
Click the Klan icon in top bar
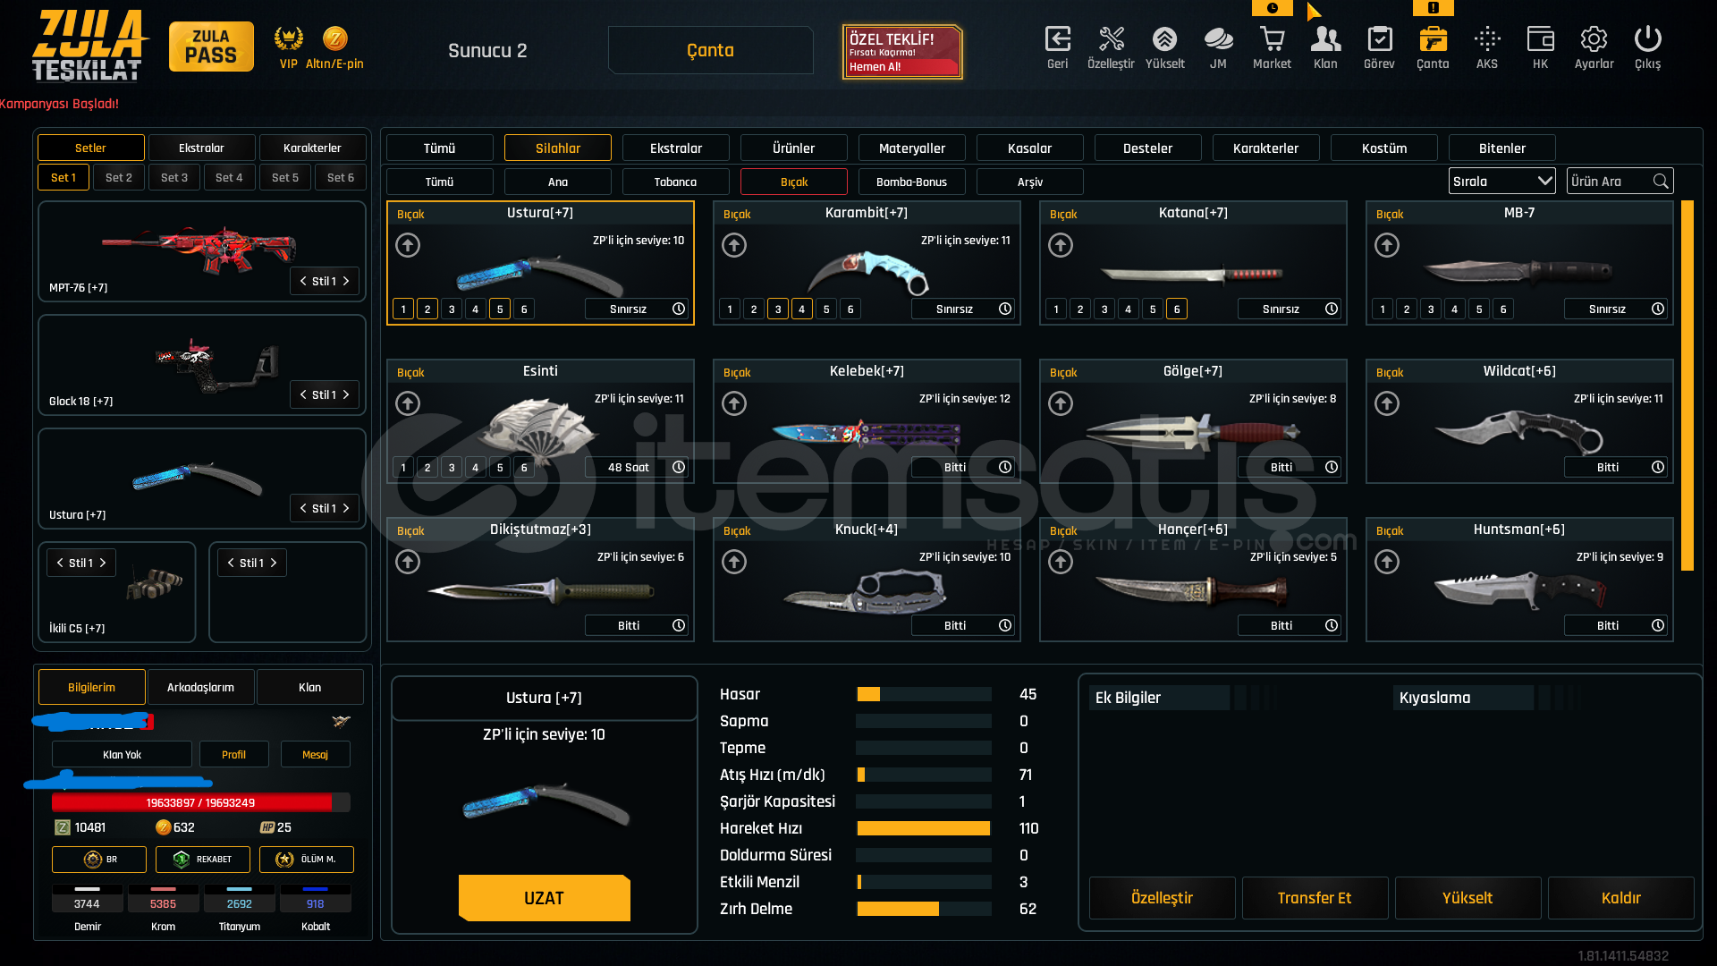[1325, 40]
